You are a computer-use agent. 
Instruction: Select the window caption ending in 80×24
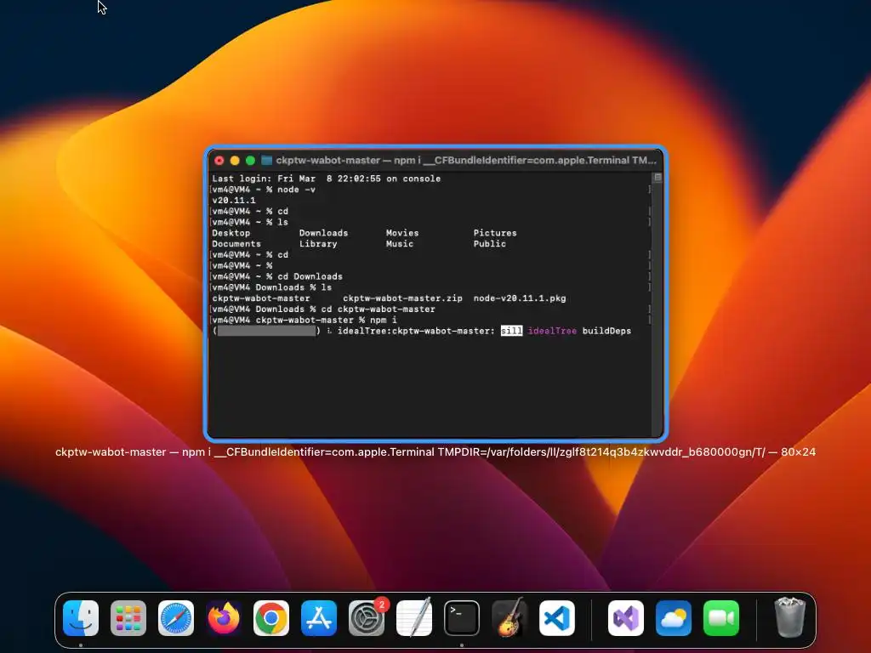click(435, 452)
